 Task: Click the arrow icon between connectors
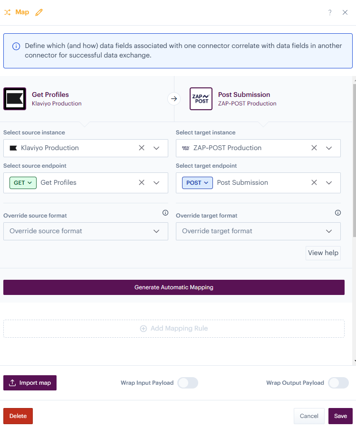pos(174,99)
